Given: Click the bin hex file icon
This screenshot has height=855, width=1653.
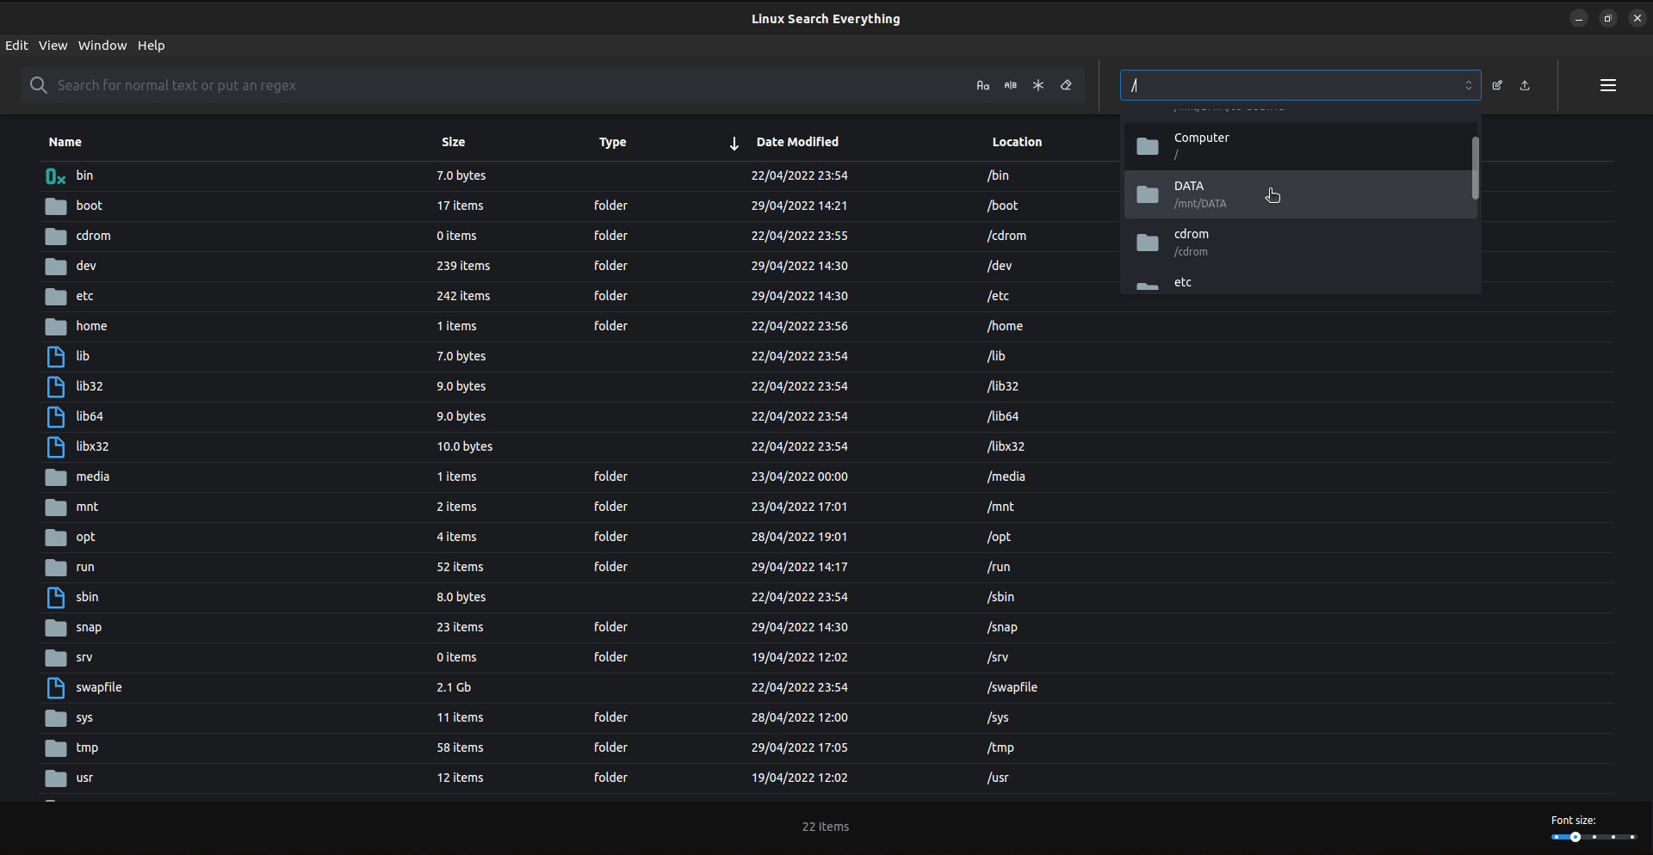Looking at the screenshot, I should tap(56, 176).
